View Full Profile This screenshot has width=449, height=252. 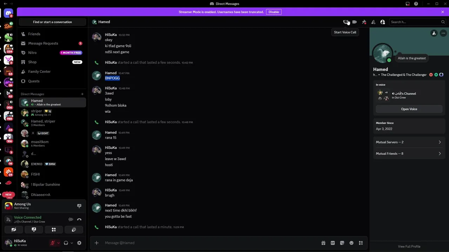coord(409,246)
